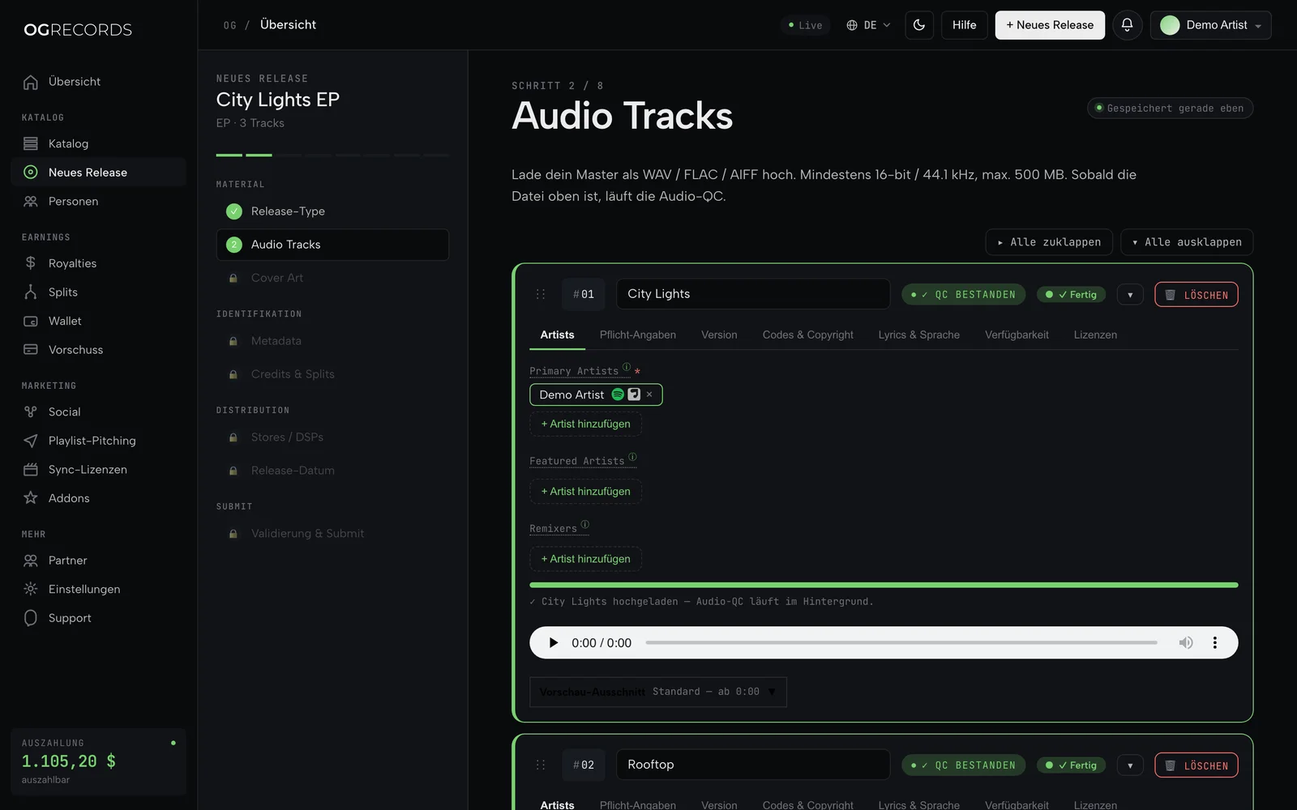Select the Neues Release sidebar disc icon

click(x=31, y=173)
